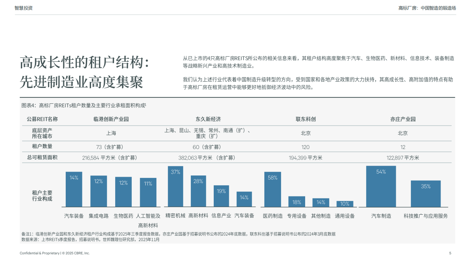Click the 35% 科技推广与应用服务 bar
The image size is (471, 265).
(x=426, y=194)
